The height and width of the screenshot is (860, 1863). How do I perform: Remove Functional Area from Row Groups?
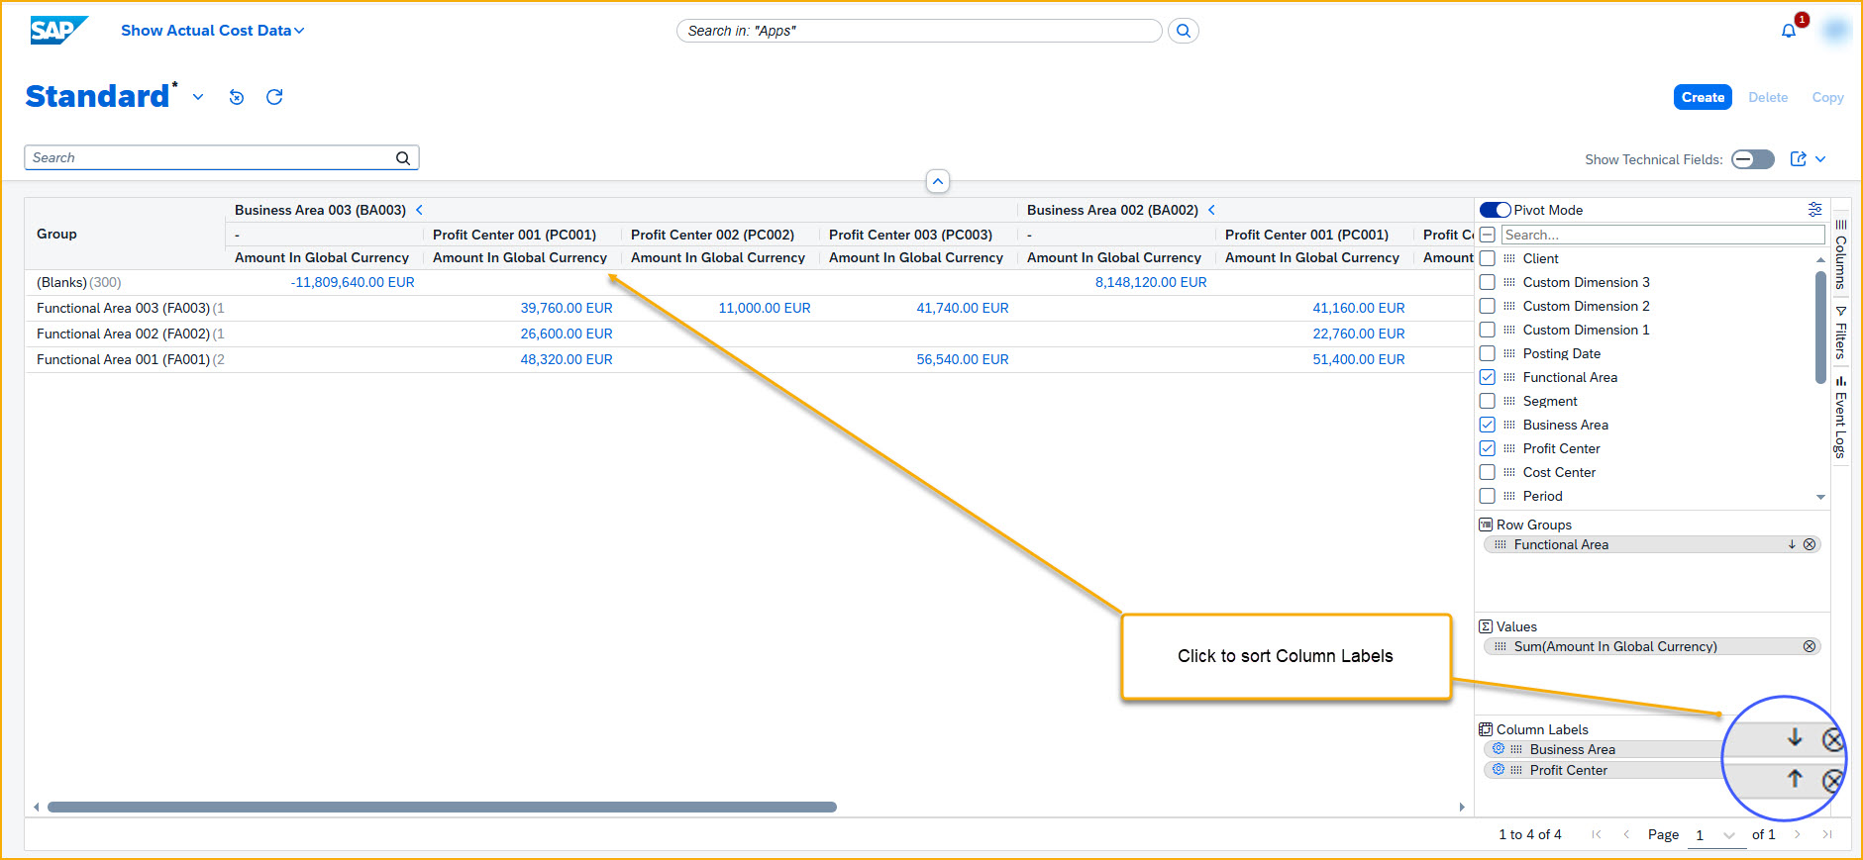[1810, 544]
